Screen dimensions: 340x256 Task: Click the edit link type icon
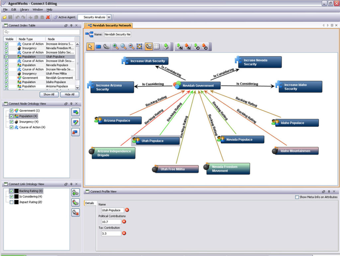point(75,202)
